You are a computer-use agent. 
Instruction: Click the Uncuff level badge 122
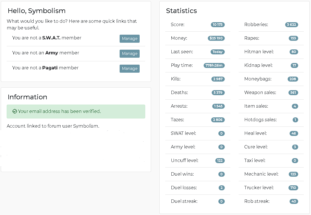click(220, 160)
